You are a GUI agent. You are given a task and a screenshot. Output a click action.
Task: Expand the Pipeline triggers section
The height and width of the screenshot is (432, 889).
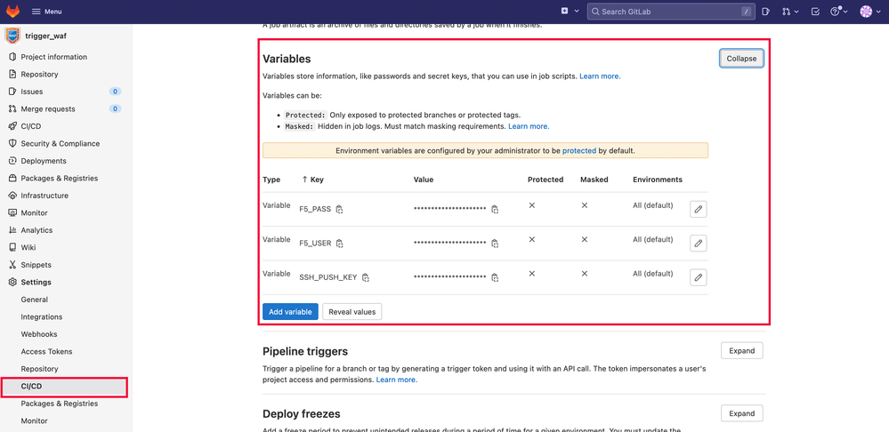(x=741, y=351)
